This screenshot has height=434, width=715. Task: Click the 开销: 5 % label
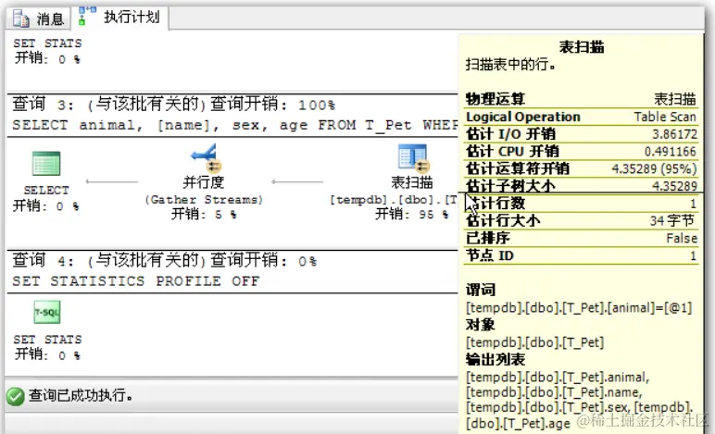click(204, 214)
